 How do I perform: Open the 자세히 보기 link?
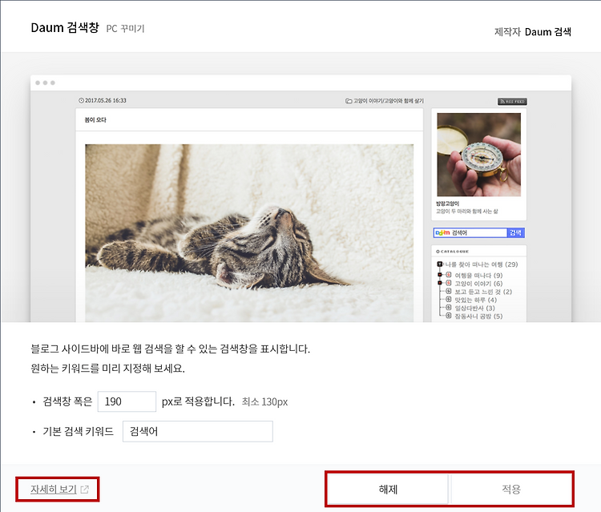54,489
